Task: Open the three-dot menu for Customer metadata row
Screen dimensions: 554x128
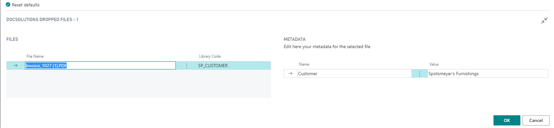Action: click(420, 74)
